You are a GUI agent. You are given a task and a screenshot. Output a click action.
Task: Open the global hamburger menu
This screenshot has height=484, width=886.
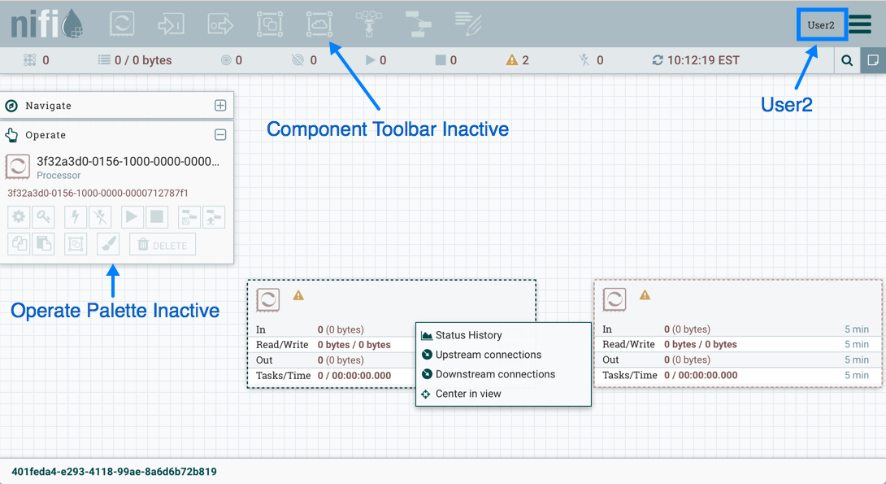860,24
